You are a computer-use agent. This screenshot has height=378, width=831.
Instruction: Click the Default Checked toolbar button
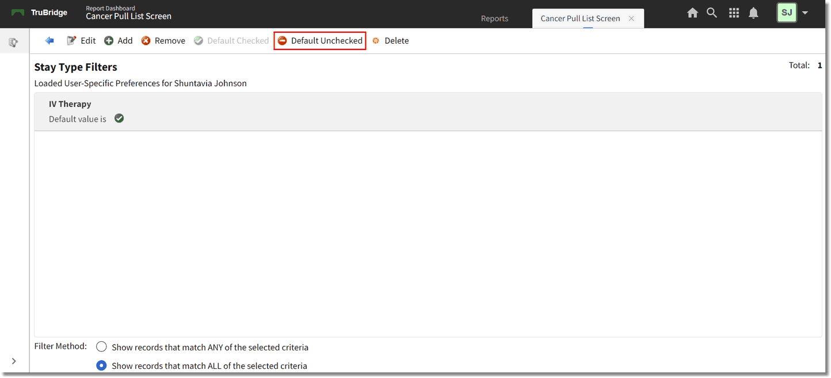pyautogui.click(x=231, y=41)
